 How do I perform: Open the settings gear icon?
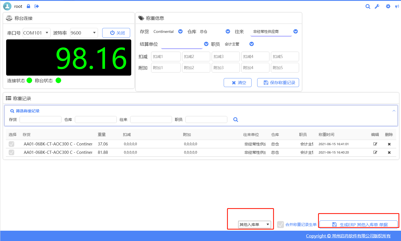(x=388, y=6)
